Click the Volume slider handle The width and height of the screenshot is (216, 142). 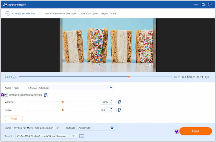coord(63,102)
